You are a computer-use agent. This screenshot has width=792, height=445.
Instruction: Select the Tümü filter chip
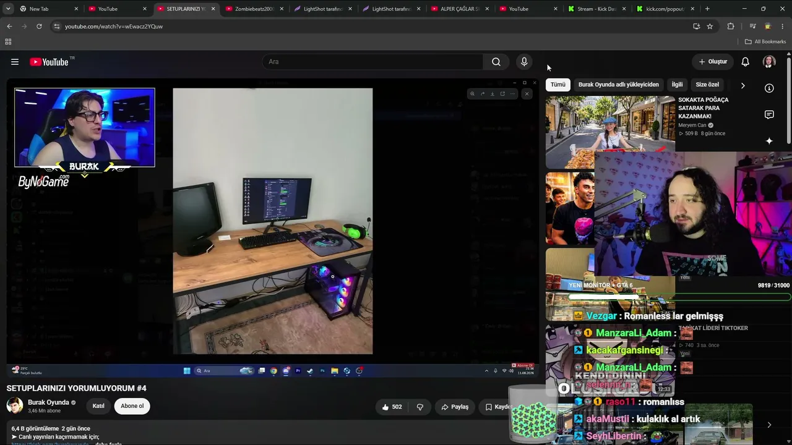pos(558,85)
